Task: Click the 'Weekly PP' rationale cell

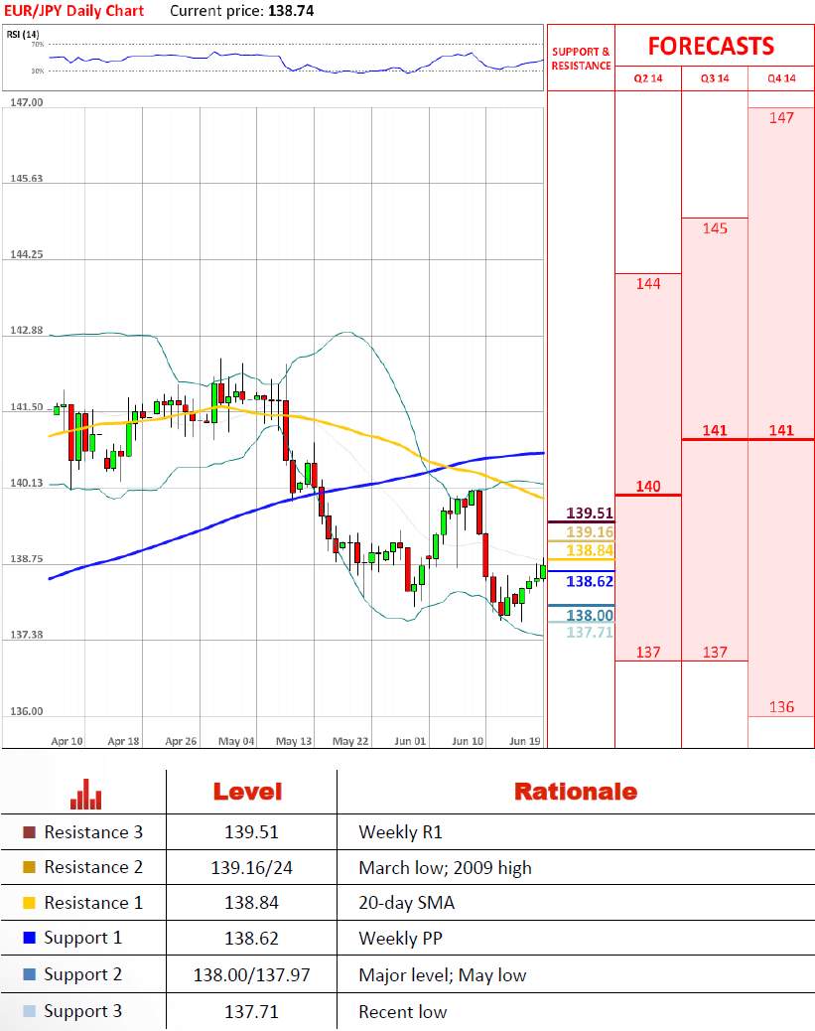Action: [x=401, y=939]
